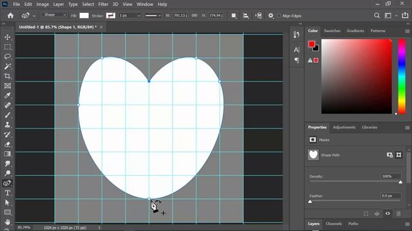The width and height of the screenshot is (412, 231).
Task: Select the Rectangular Marquee tool
Action: click(7, 47)
